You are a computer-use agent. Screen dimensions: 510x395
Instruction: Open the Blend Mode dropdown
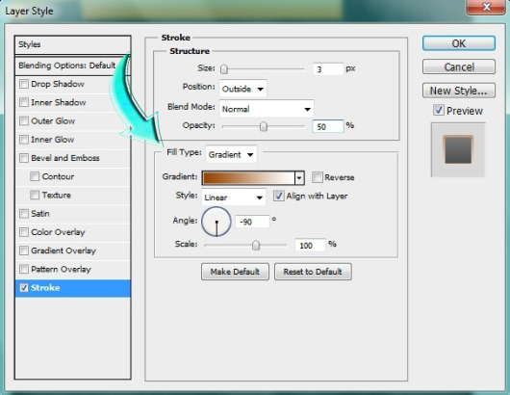tap(267, 109)
